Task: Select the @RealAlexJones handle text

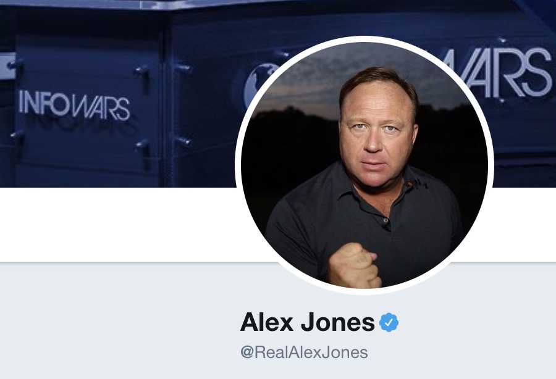Action: tap(304, 352)
